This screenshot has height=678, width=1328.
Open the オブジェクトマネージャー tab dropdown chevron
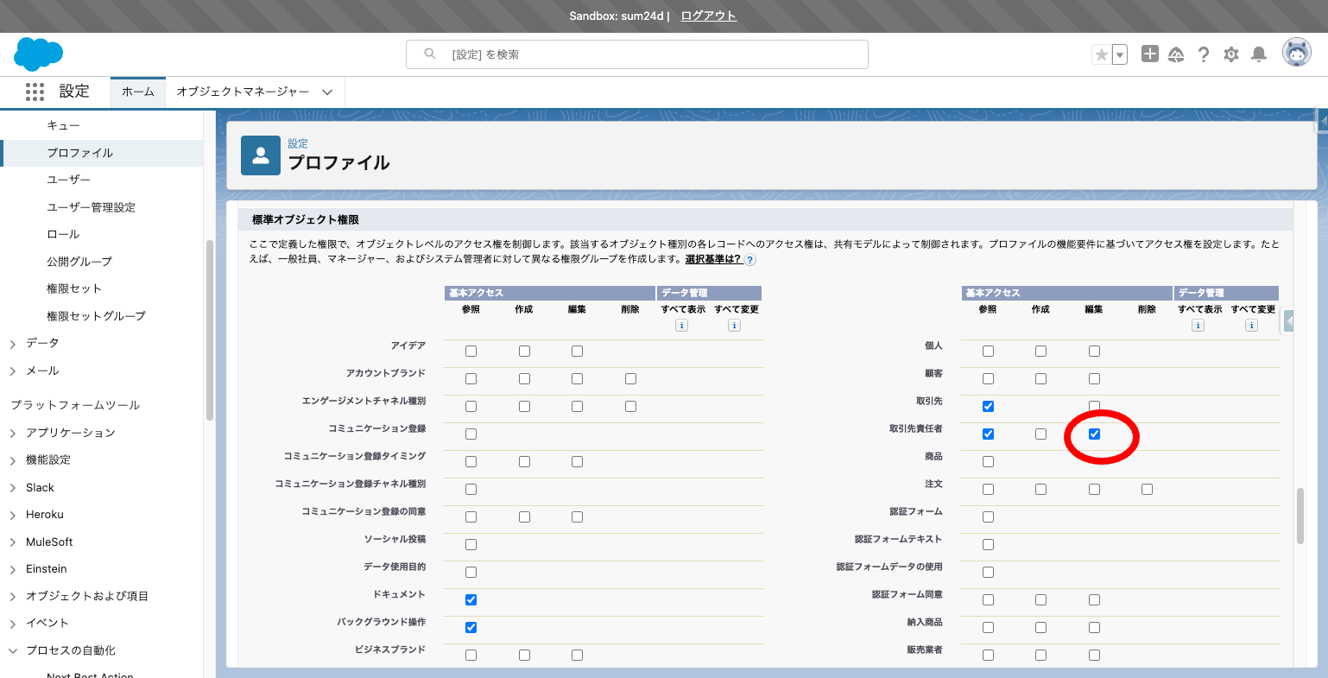pos(327,92)
